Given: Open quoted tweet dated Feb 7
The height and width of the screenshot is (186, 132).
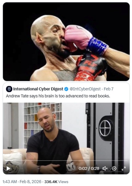Looking at the screenshot, I should click(109, 89).
